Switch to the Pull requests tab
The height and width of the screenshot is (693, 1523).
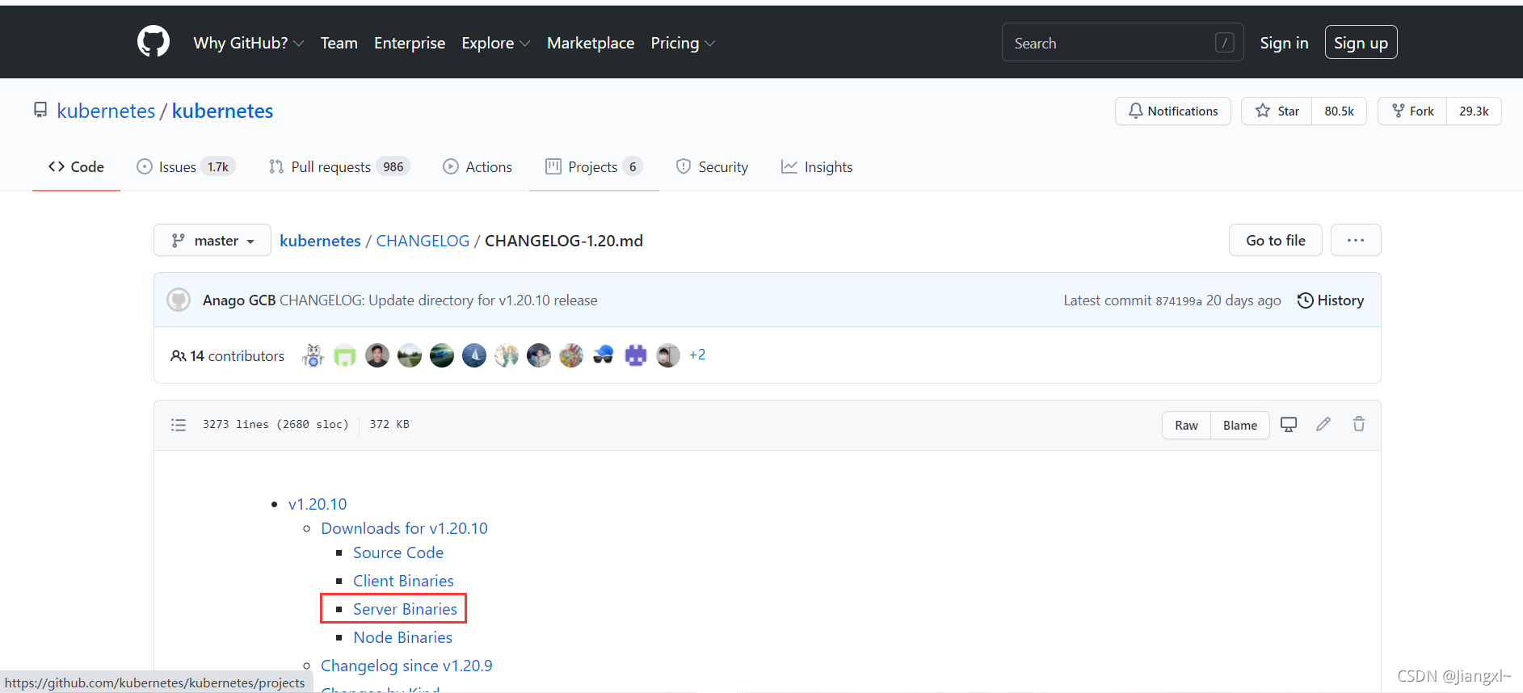pyautogui.click(x=339, y=167)
